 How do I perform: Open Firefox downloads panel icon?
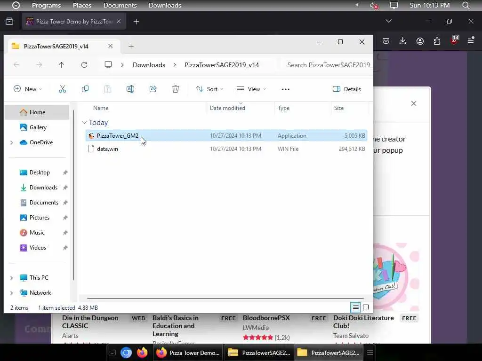pyautogui.click(x=403, y=41)
